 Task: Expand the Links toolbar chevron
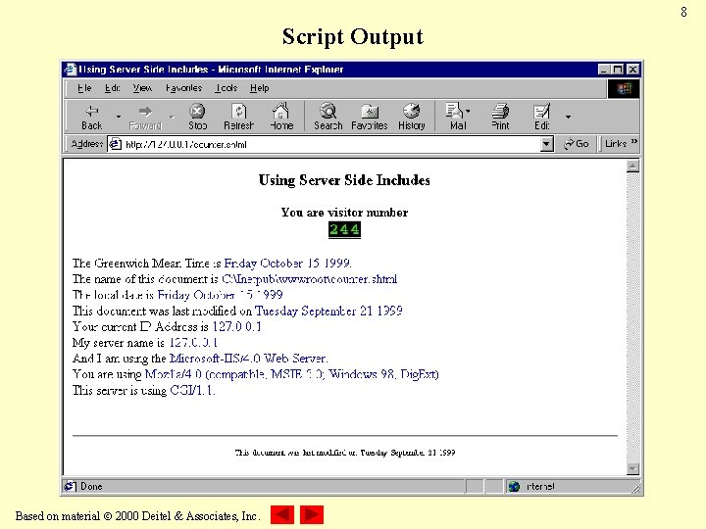point(634,142)
